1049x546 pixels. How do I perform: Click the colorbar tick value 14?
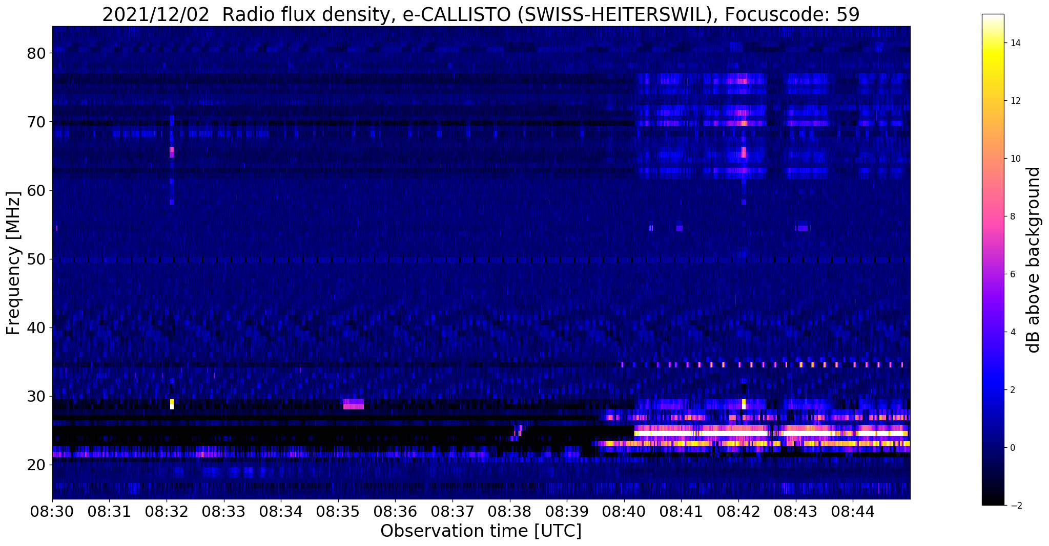tap(1015, 43)
